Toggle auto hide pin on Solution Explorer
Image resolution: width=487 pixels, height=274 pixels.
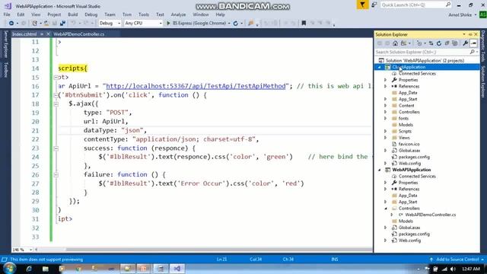470,34
